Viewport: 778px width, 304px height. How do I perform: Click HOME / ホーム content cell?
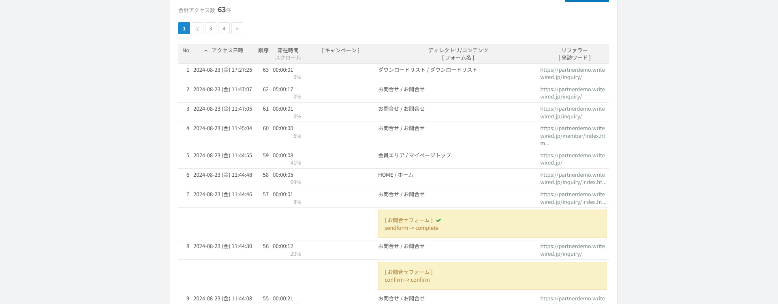coord(395,175)
